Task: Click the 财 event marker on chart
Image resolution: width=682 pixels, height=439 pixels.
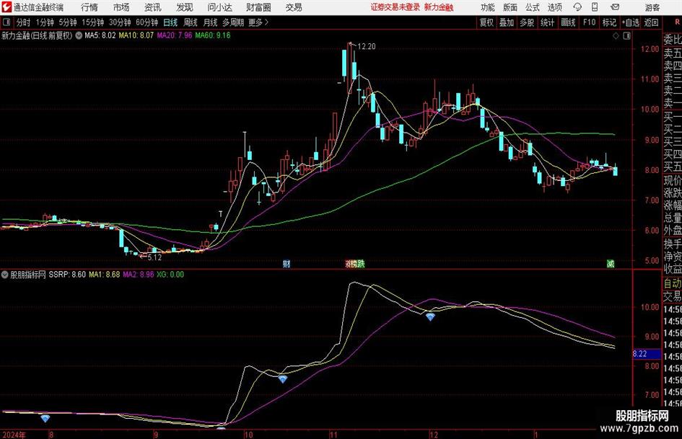Action: 287,264
